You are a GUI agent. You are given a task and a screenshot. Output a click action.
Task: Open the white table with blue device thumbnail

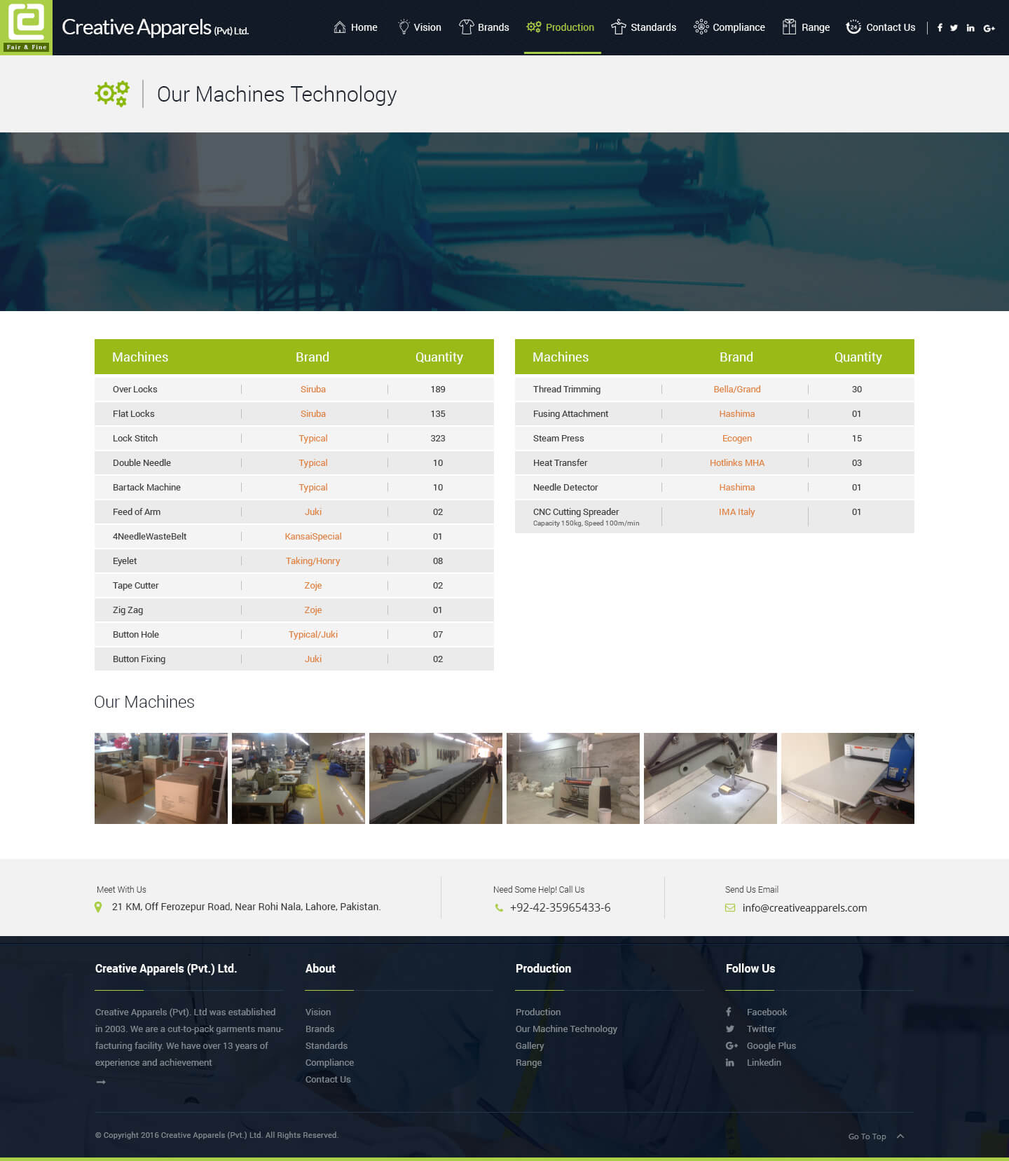click(848, 778)
